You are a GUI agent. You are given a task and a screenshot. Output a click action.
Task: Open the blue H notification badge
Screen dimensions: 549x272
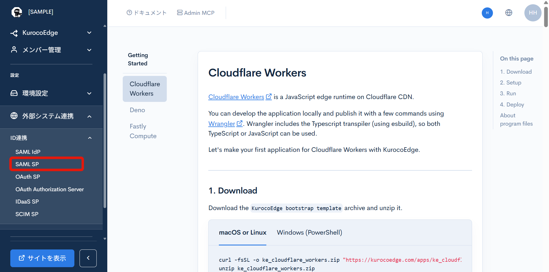pos(487,13)
